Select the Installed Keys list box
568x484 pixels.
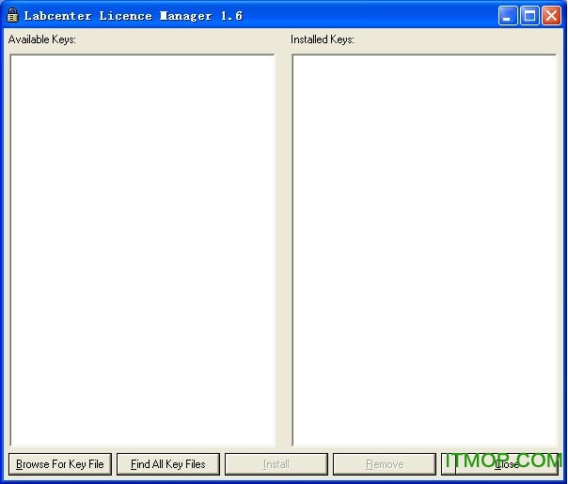click(424, 251)
